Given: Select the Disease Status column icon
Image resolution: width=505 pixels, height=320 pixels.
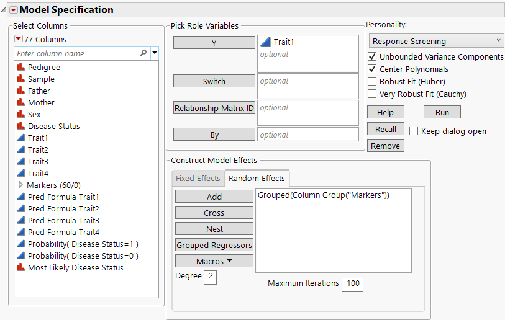Looking at the screenshot, I should (20, 126).
